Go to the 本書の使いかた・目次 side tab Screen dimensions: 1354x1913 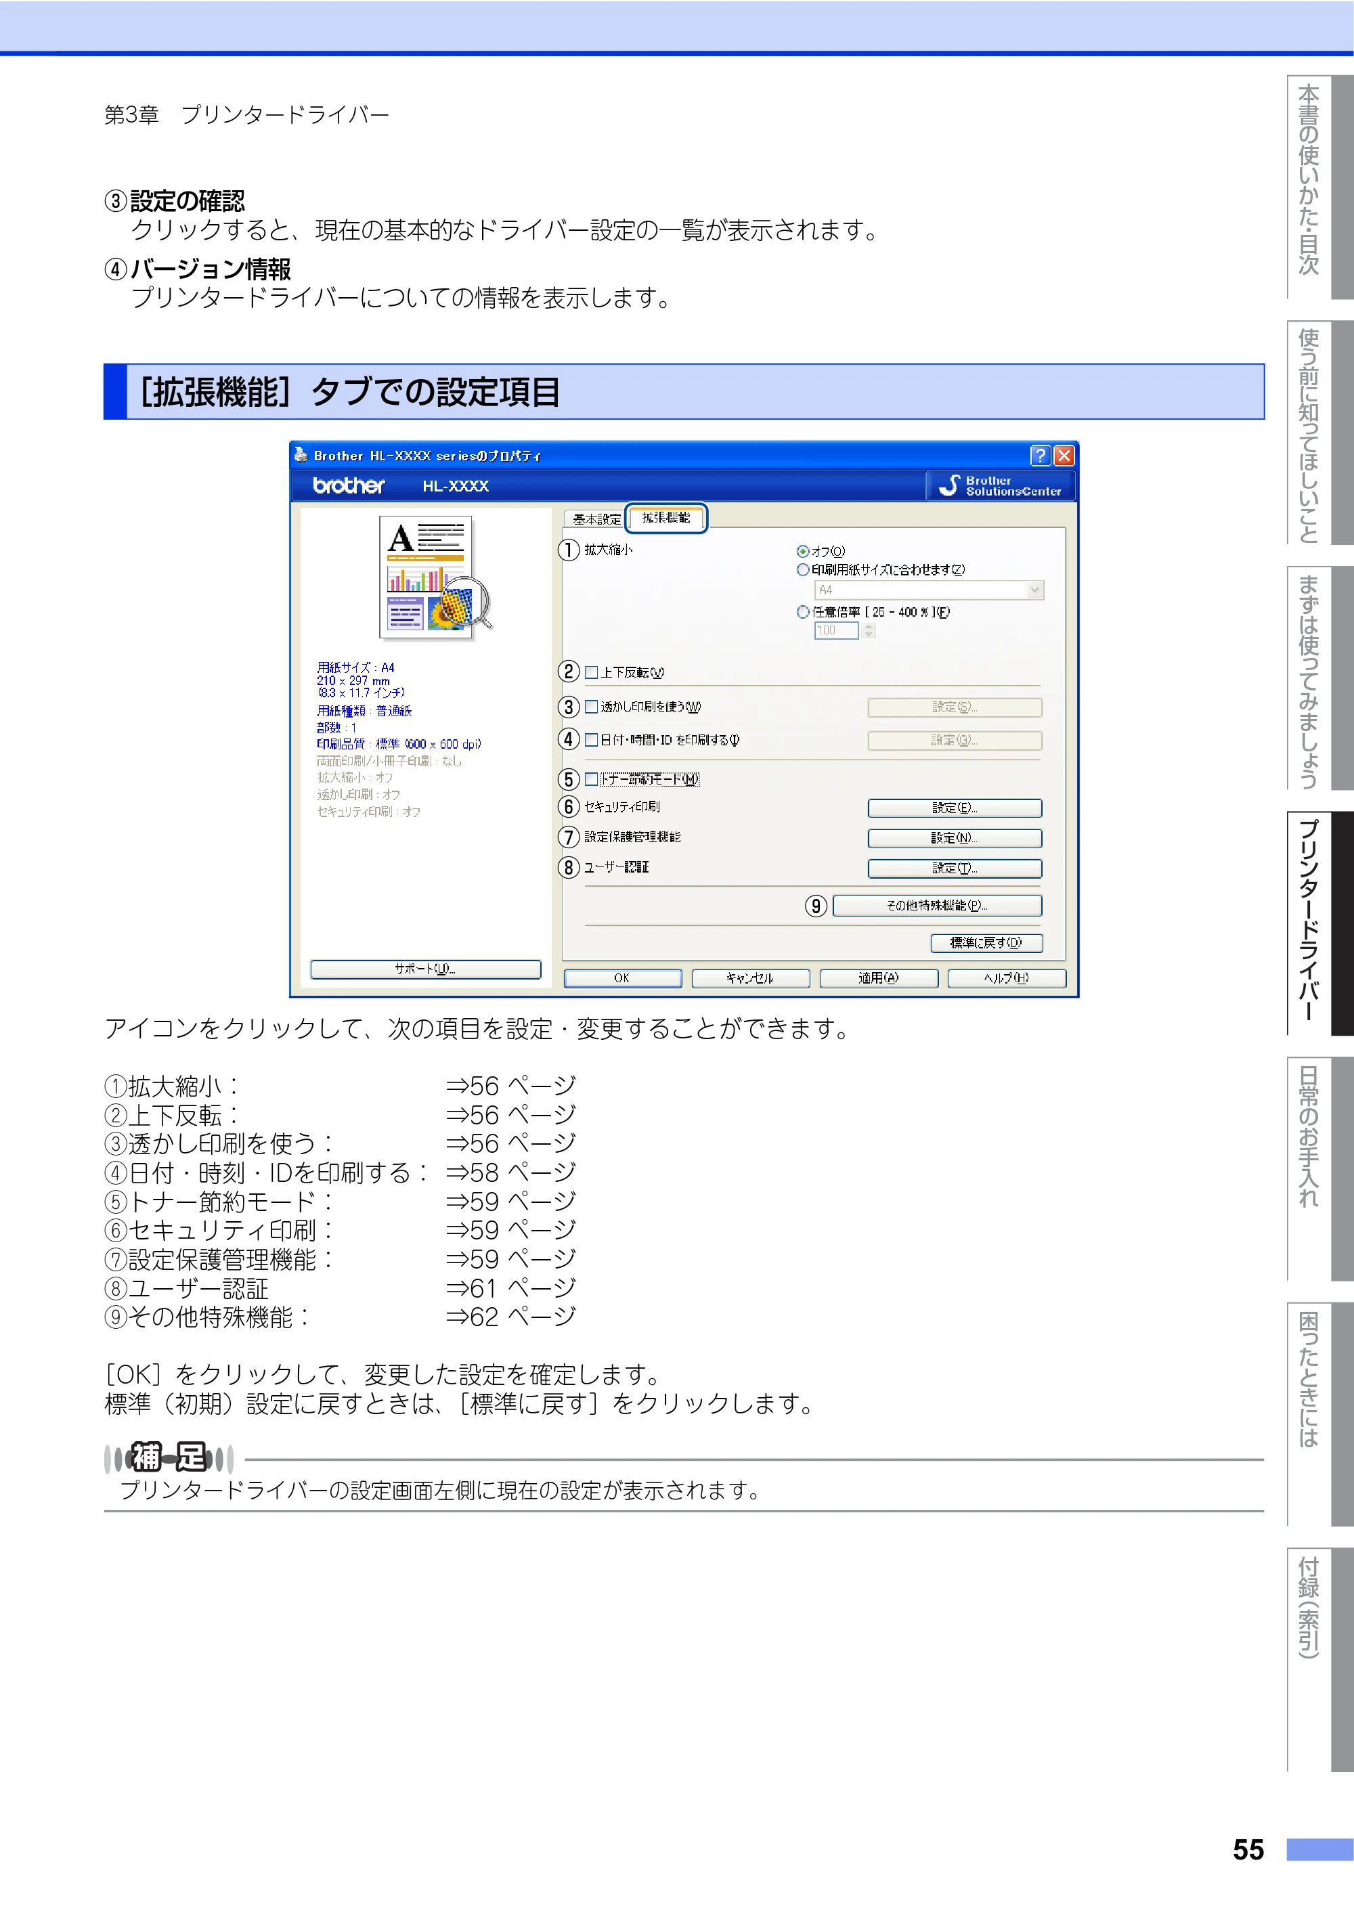click(x=1320, y=187)
